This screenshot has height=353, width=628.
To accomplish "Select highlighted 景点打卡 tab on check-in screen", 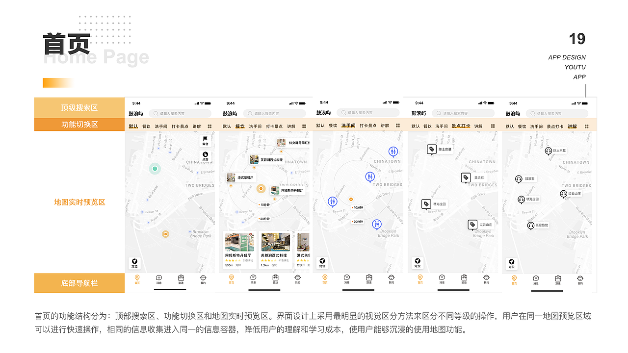I will tap(461, 126).
